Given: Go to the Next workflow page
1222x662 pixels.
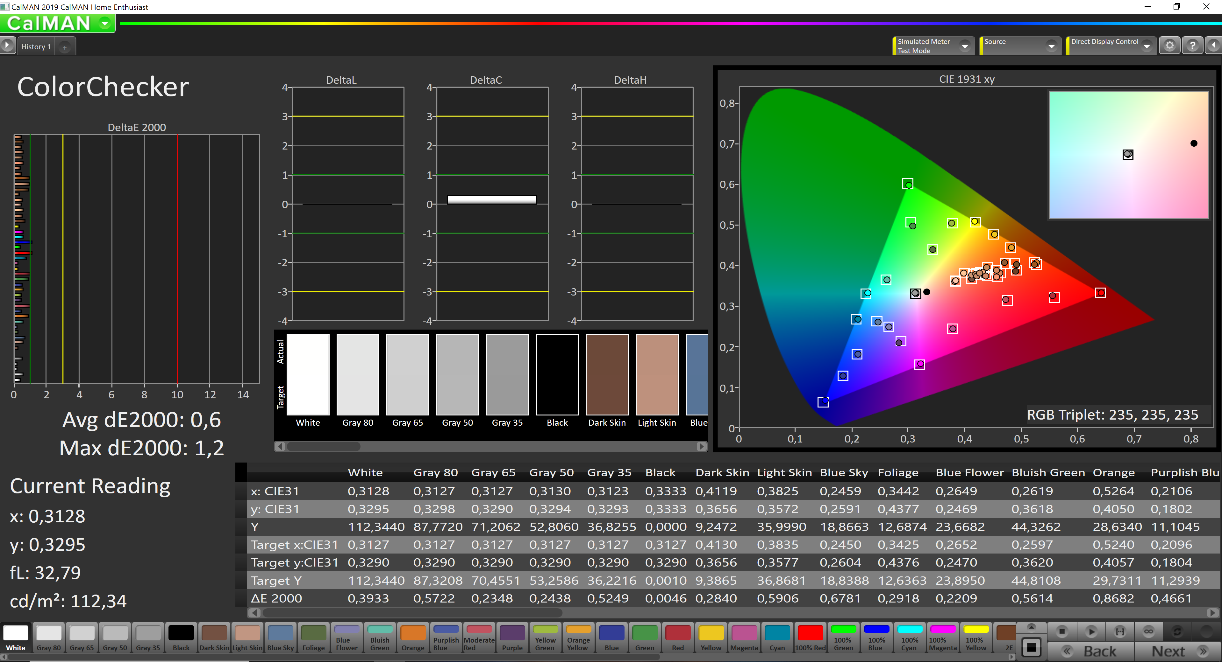Looking at the screenshot, I should click(x=1178, y=651).
